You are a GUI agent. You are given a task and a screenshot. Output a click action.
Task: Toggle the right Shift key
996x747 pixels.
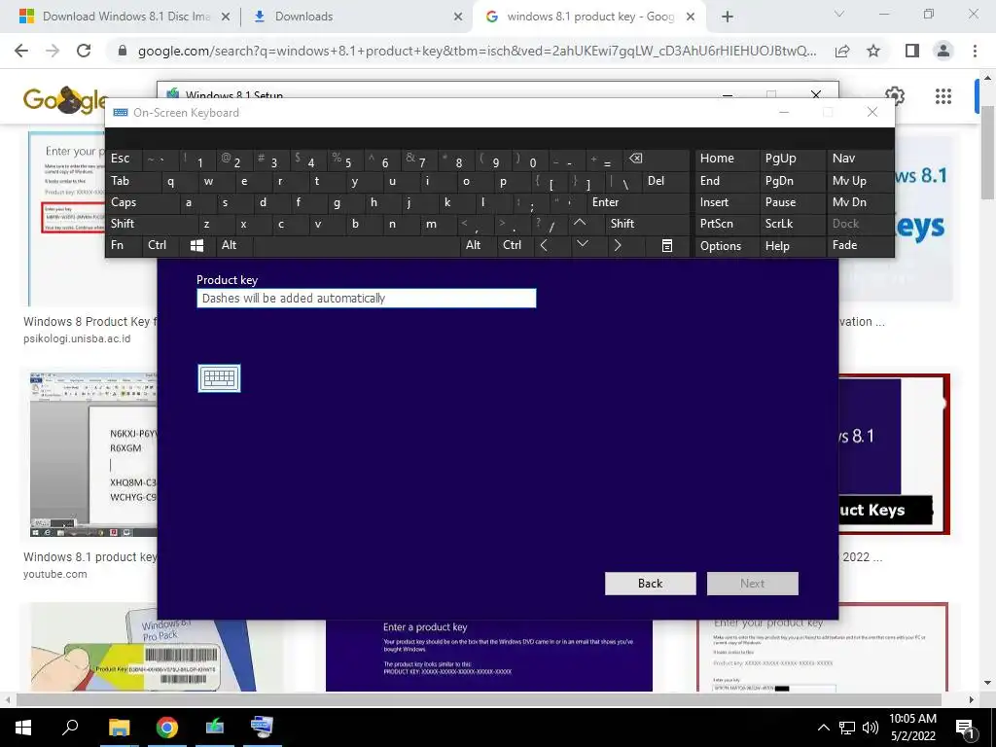(x=647, y=224)
